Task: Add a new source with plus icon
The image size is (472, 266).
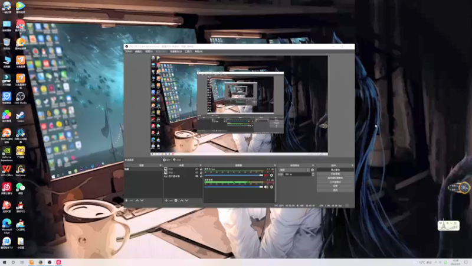Action: coord(166,200)
